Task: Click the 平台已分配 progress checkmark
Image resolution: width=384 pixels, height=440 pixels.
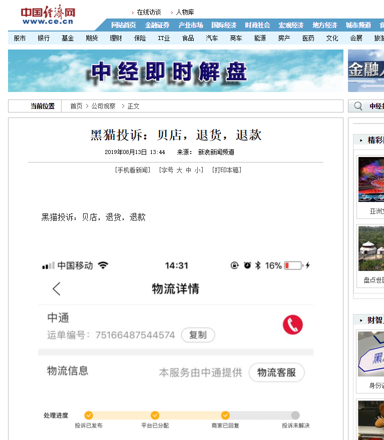Action: coord(155,415)
